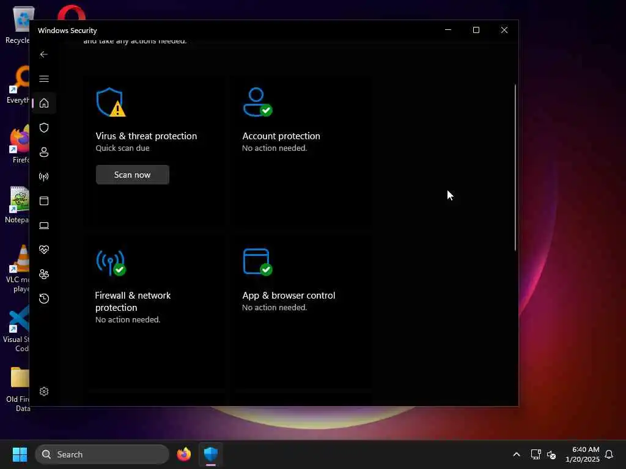
Task: Click the 'Quick scan due' status text
Action: tap(122, 148)
